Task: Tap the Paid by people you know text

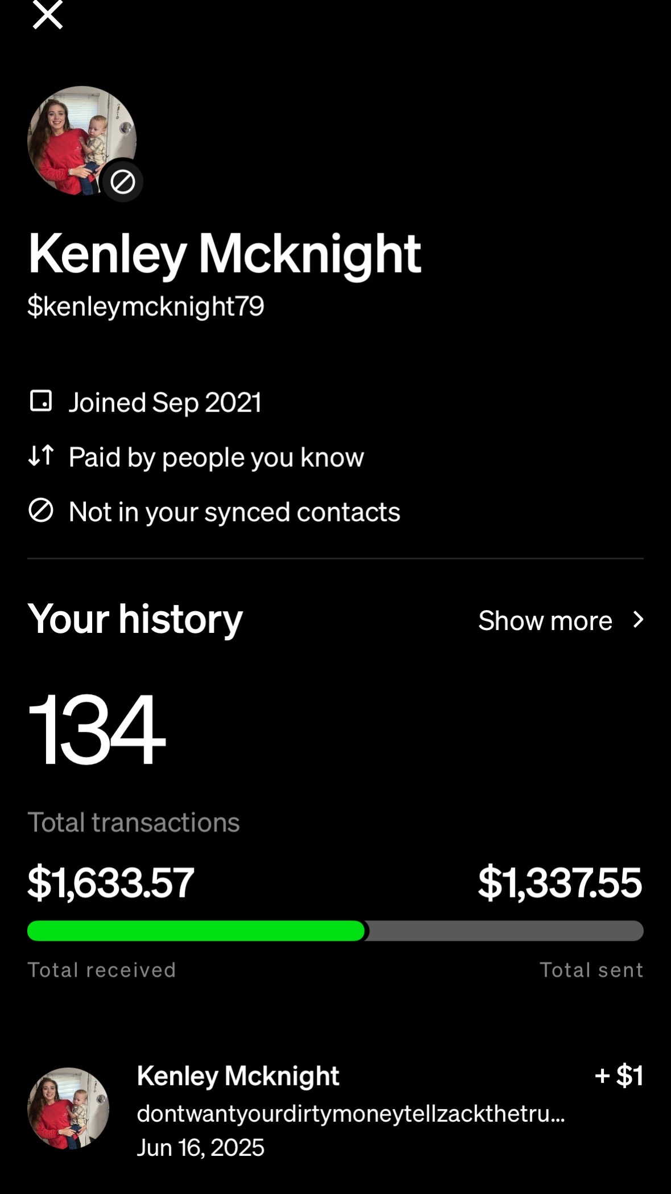Action: point(216,457)
